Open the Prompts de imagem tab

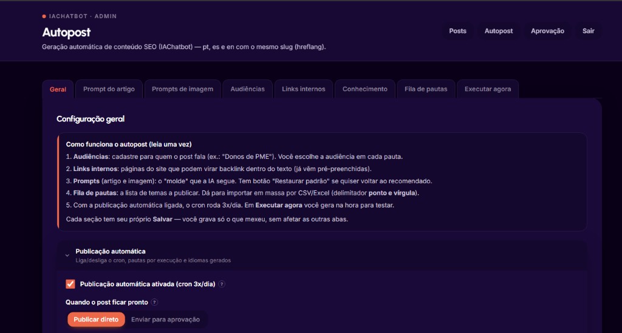(182, 89)
